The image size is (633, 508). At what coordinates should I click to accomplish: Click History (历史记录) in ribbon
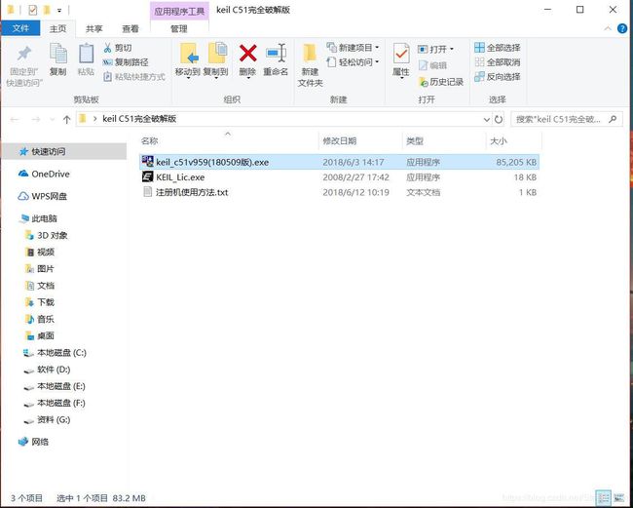point(440,82)
